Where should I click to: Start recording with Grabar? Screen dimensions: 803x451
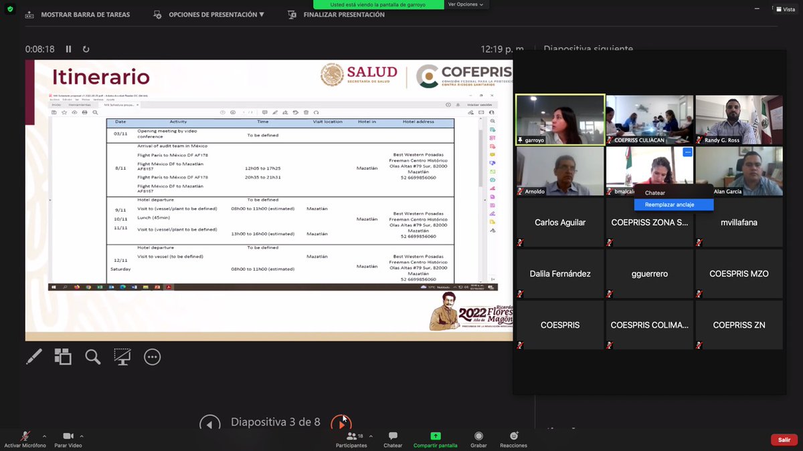[478, 440]
